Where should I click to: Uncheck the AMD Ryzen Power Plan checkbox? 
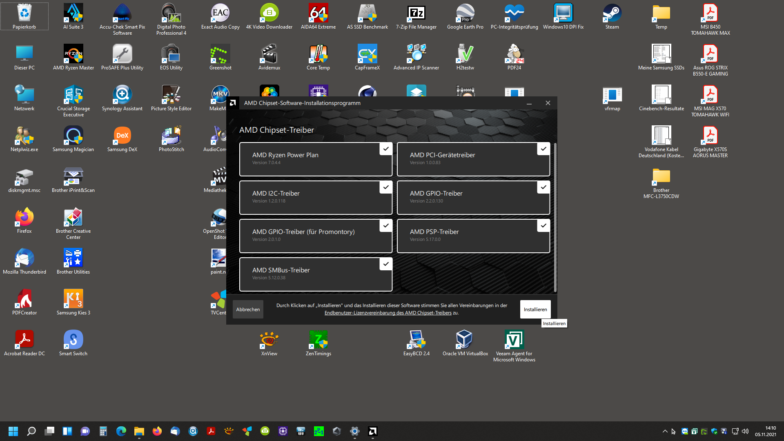tap(385, 149)
